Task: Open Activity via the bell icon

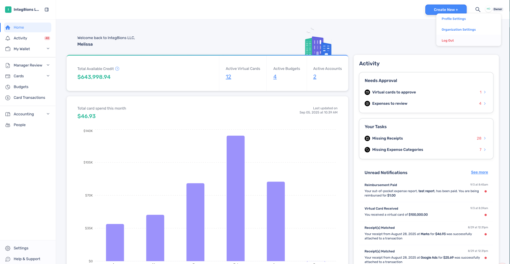Action: pos(8,38)
